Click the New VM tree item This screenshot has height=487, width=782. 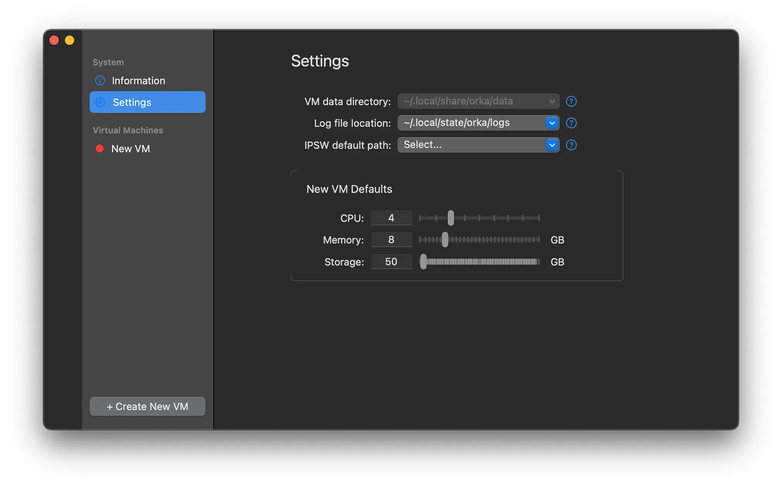click(131, 149)
